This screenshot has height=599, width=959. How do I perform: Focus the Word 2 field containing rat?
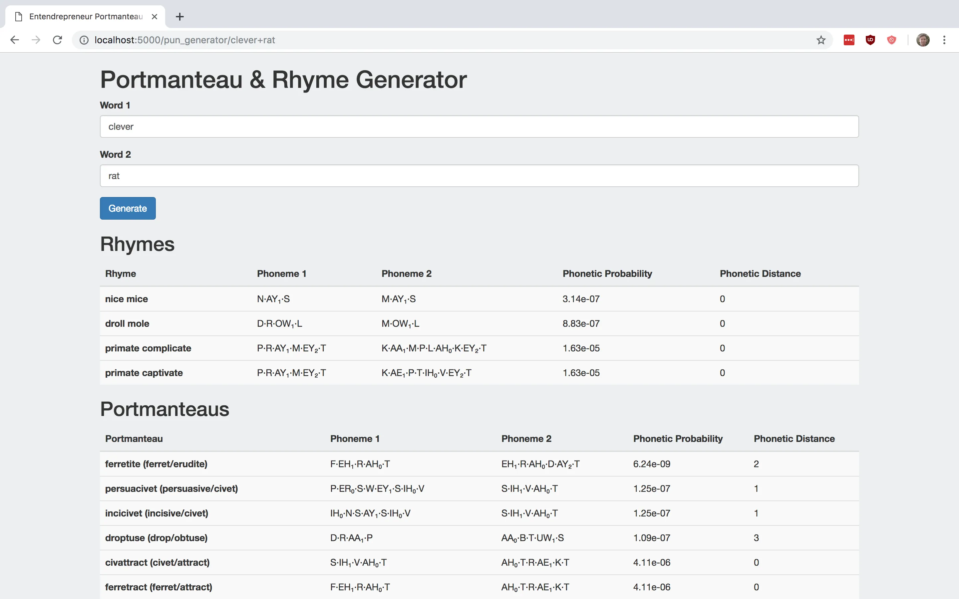pos(479,176)
